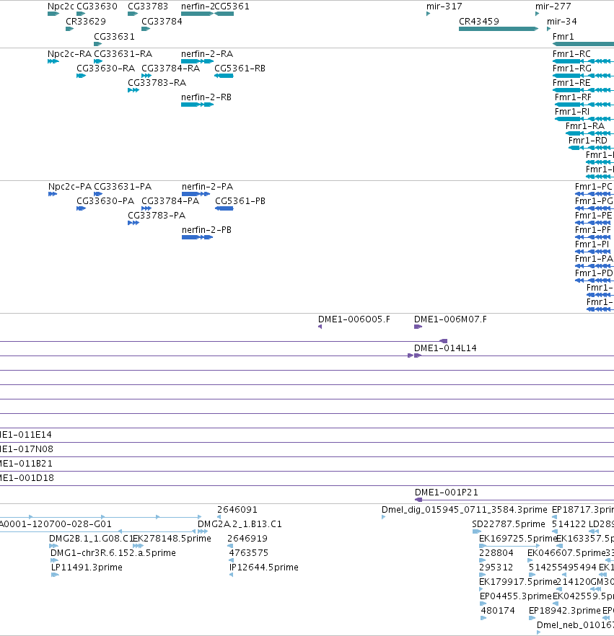614x636 pixels.
Task: Select the Npc2c gene glyph
Action: coord(53,14)
